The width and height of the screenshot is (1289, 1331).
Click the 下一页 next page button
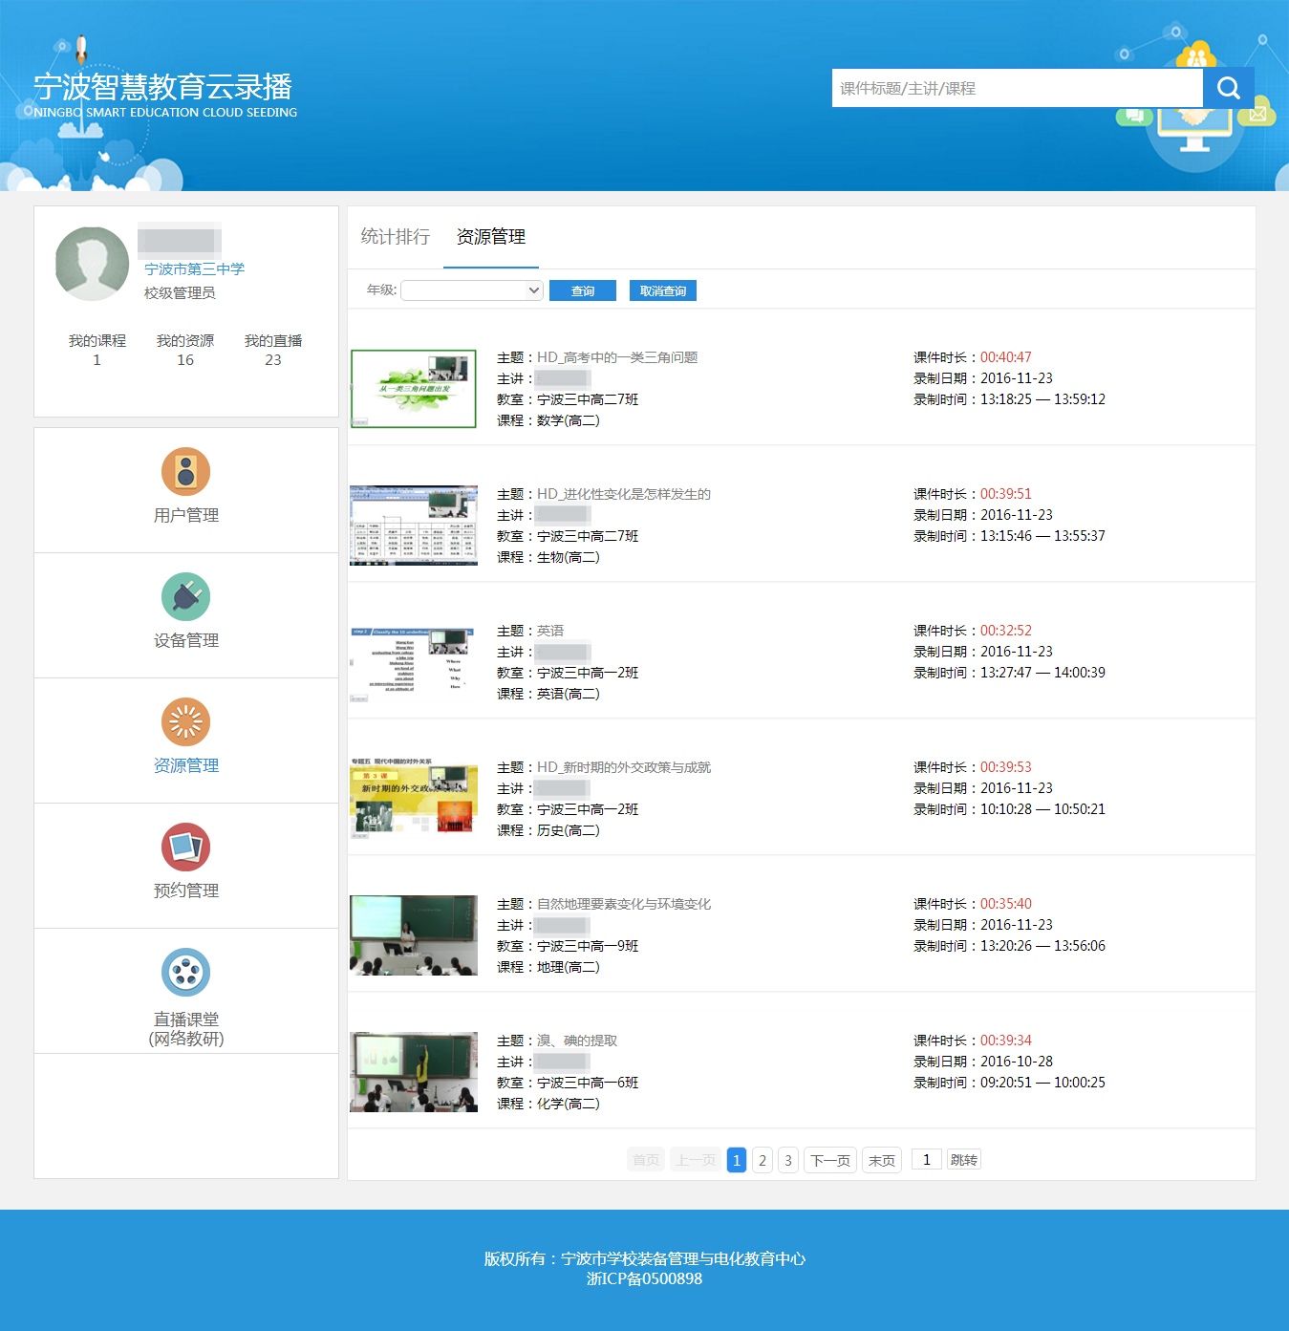click(x=829, y=1160)
